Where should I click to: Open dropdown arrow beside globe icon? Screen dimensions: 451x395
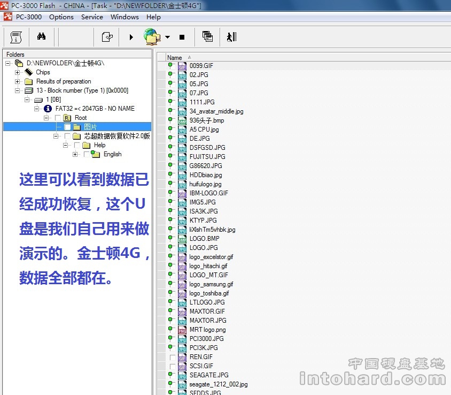tap(167, 37)
